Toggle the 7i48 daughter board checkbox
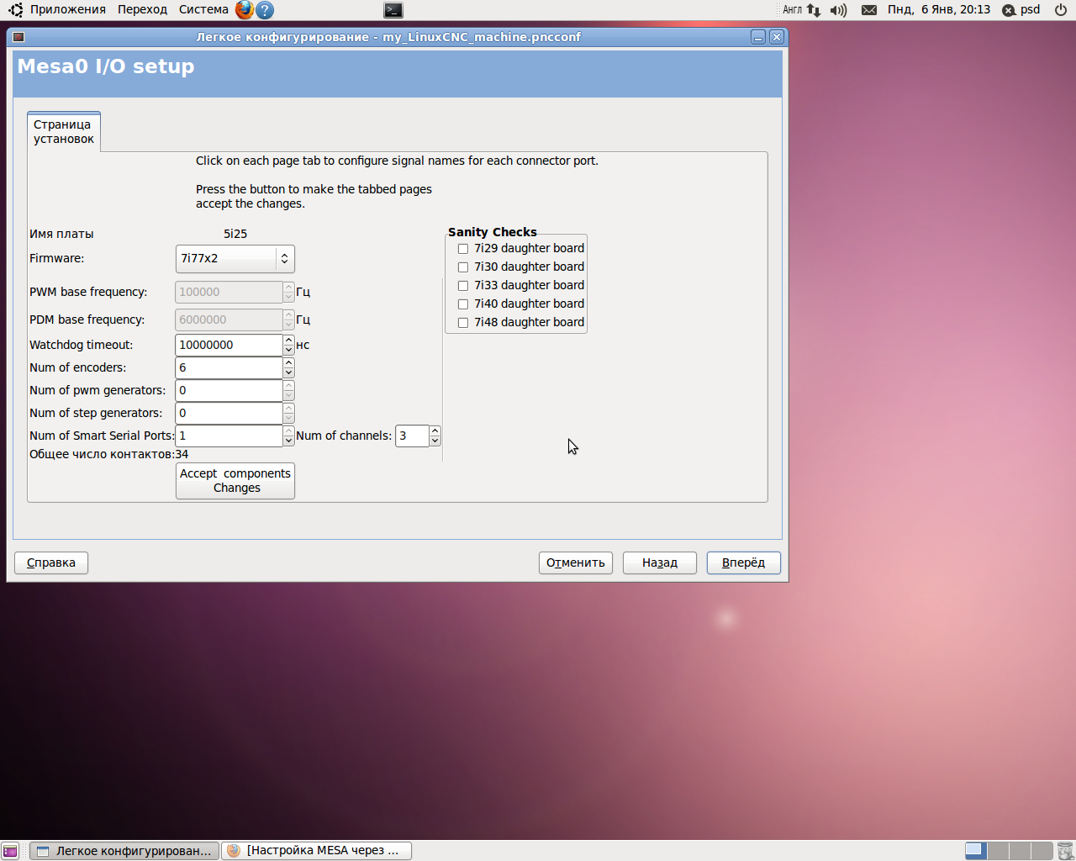The width and height of the screenshot is (1076, 861). pos(463,323)
